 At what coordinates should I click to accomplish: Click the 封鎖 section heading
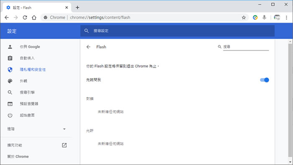90,99
